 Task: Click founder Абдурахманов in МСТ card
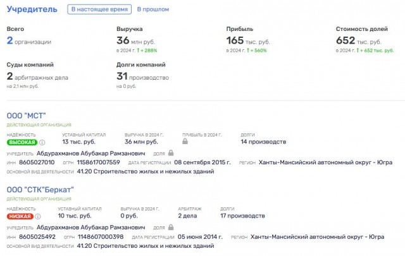coord(90,154)
